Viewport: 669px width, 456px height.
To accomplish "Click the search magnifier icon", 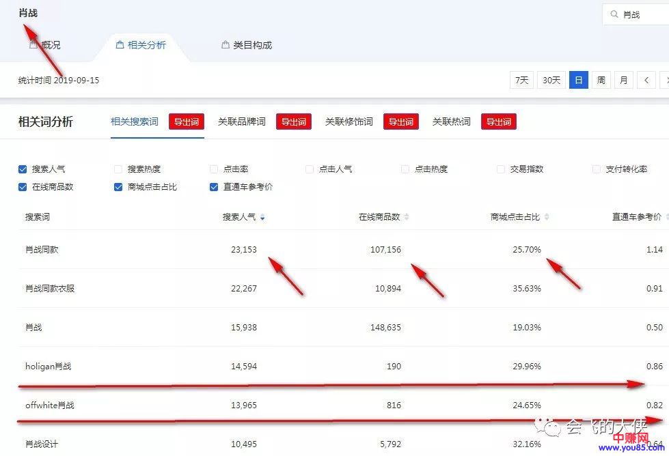I will 614,14.
